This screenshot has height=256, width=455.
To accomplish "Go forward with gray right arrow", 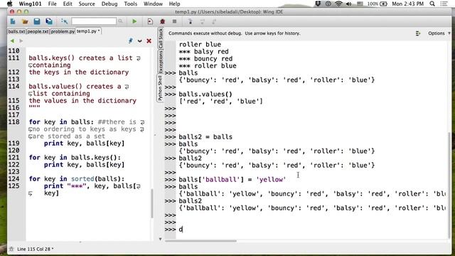I will (x=21, y=41).
